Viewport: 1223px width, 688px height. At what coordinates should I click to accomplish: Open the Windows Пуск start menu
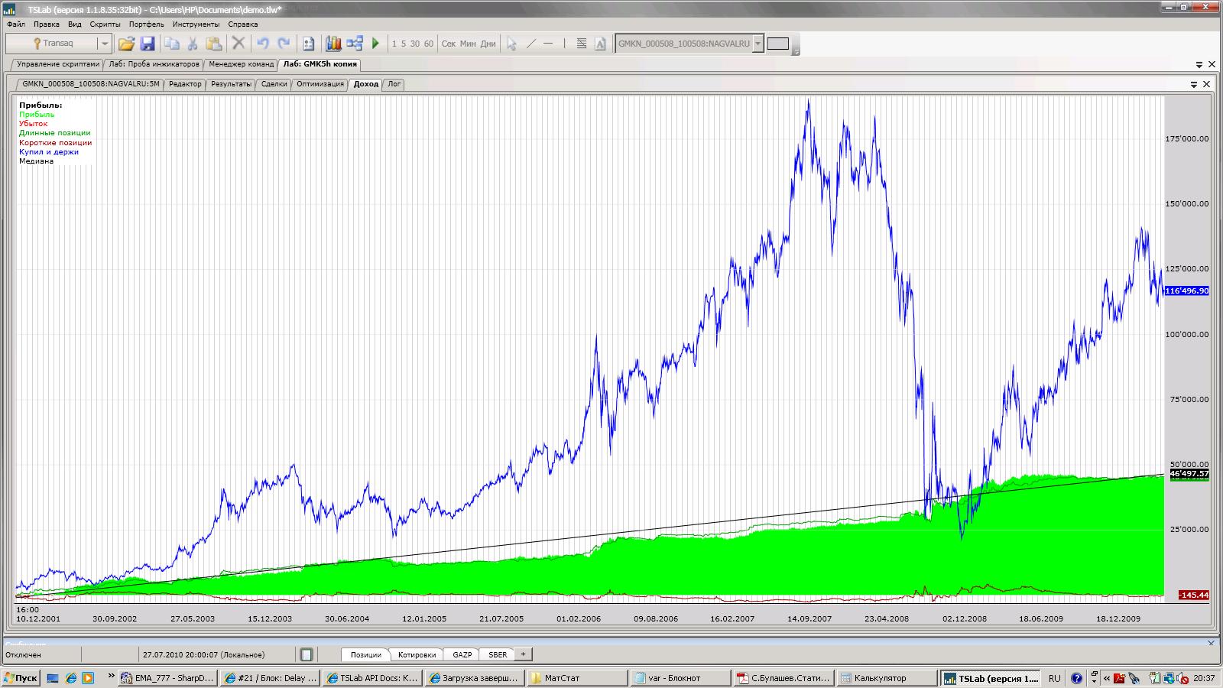point(21,678)
